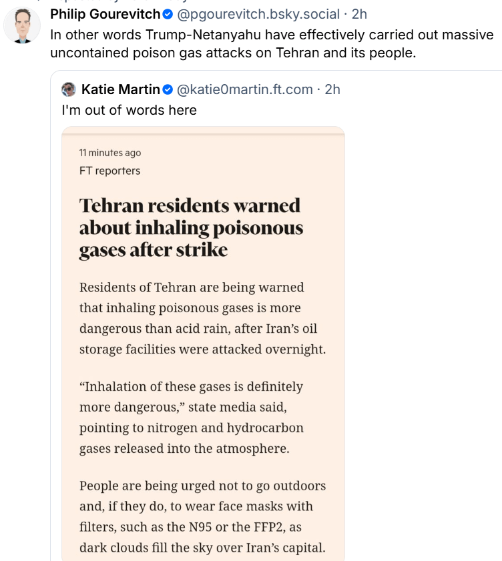This screenshot has height=561, width=502.
Task: Click verified badge beside Philip Gourevitch
Action: click(x=168, y=14)
